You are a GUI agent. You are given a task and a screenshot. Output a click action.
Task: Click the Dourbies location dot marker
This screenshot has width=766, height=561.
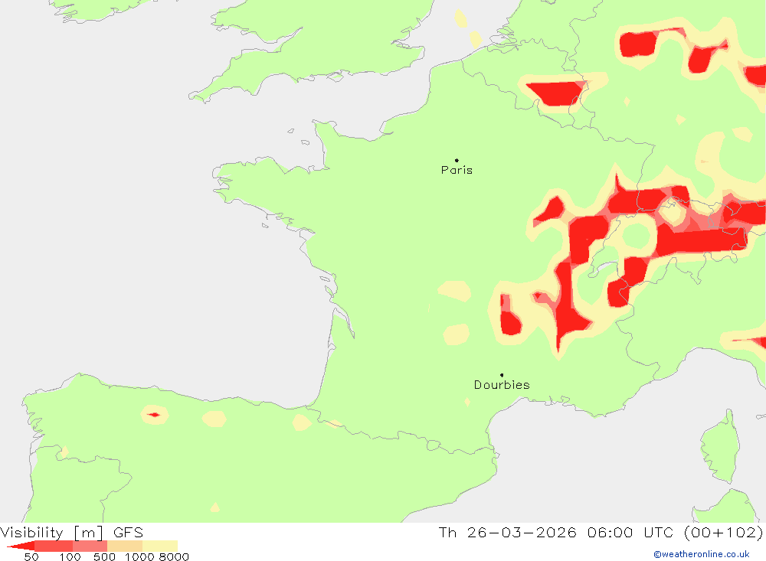point(502,375)
